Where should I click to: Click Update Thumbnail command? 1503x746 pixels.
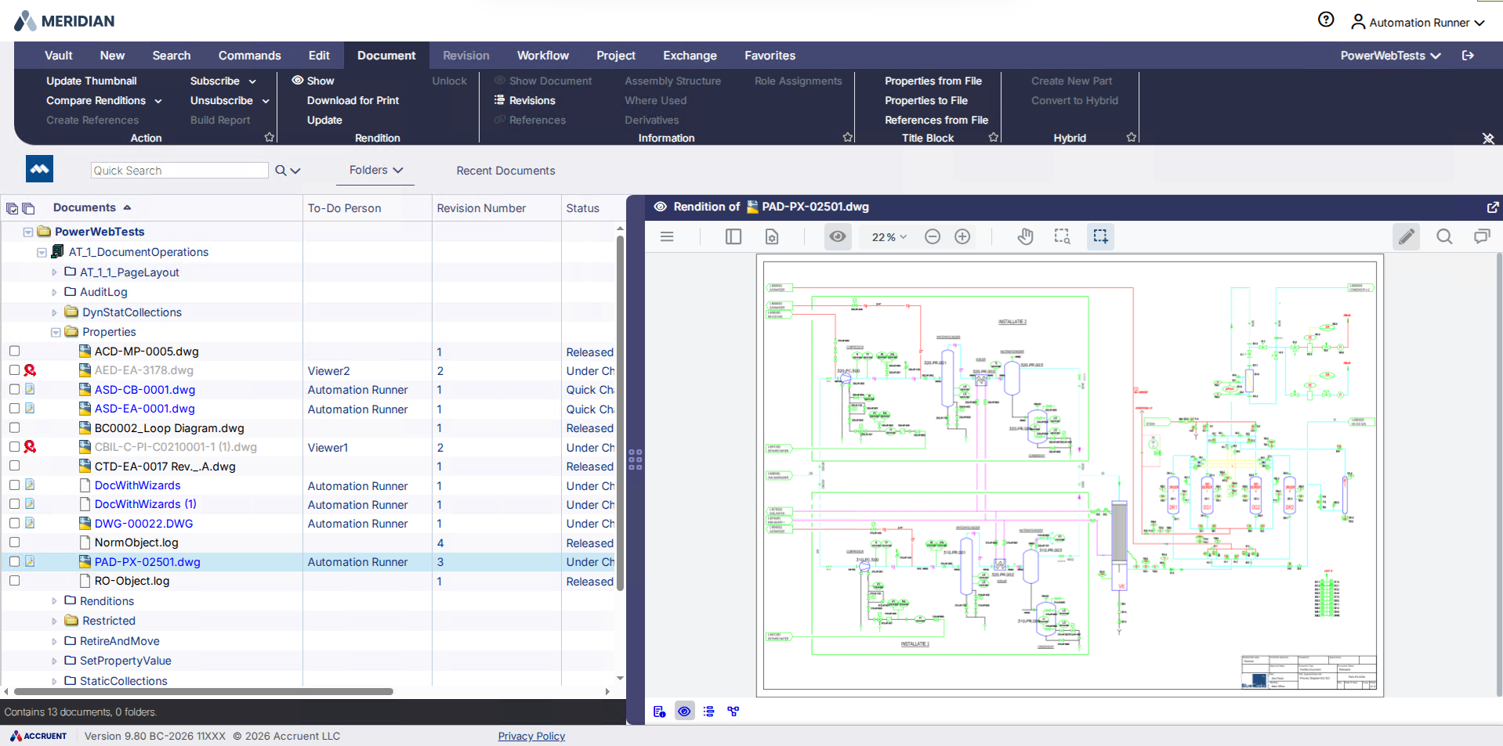[x=91, y=81]
